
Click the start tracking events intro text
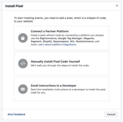click(x=60, y=19)
